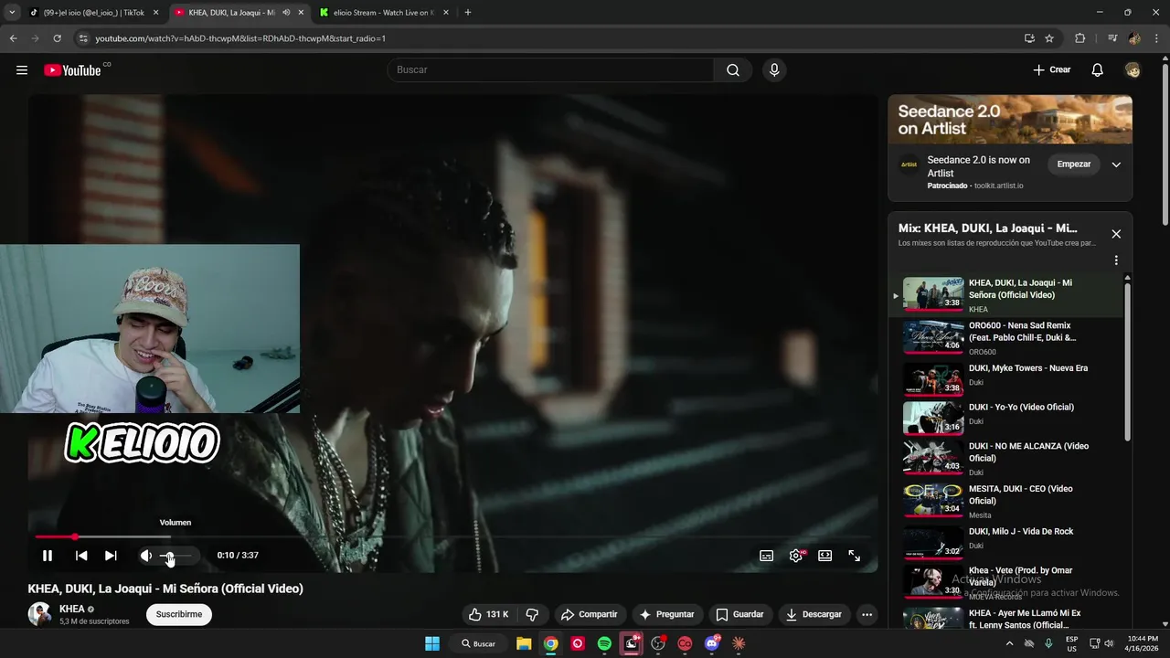This screenshot has height=658, width=1170.
Task: Subscribe with Suscribirme button
Action: [179, 615]
